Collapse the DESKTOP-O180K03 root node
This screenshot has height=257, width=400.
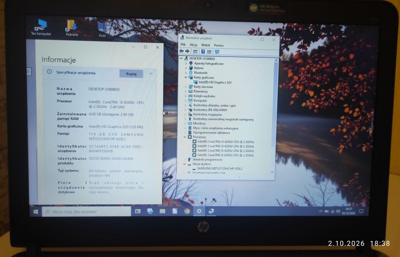point(181,58)
